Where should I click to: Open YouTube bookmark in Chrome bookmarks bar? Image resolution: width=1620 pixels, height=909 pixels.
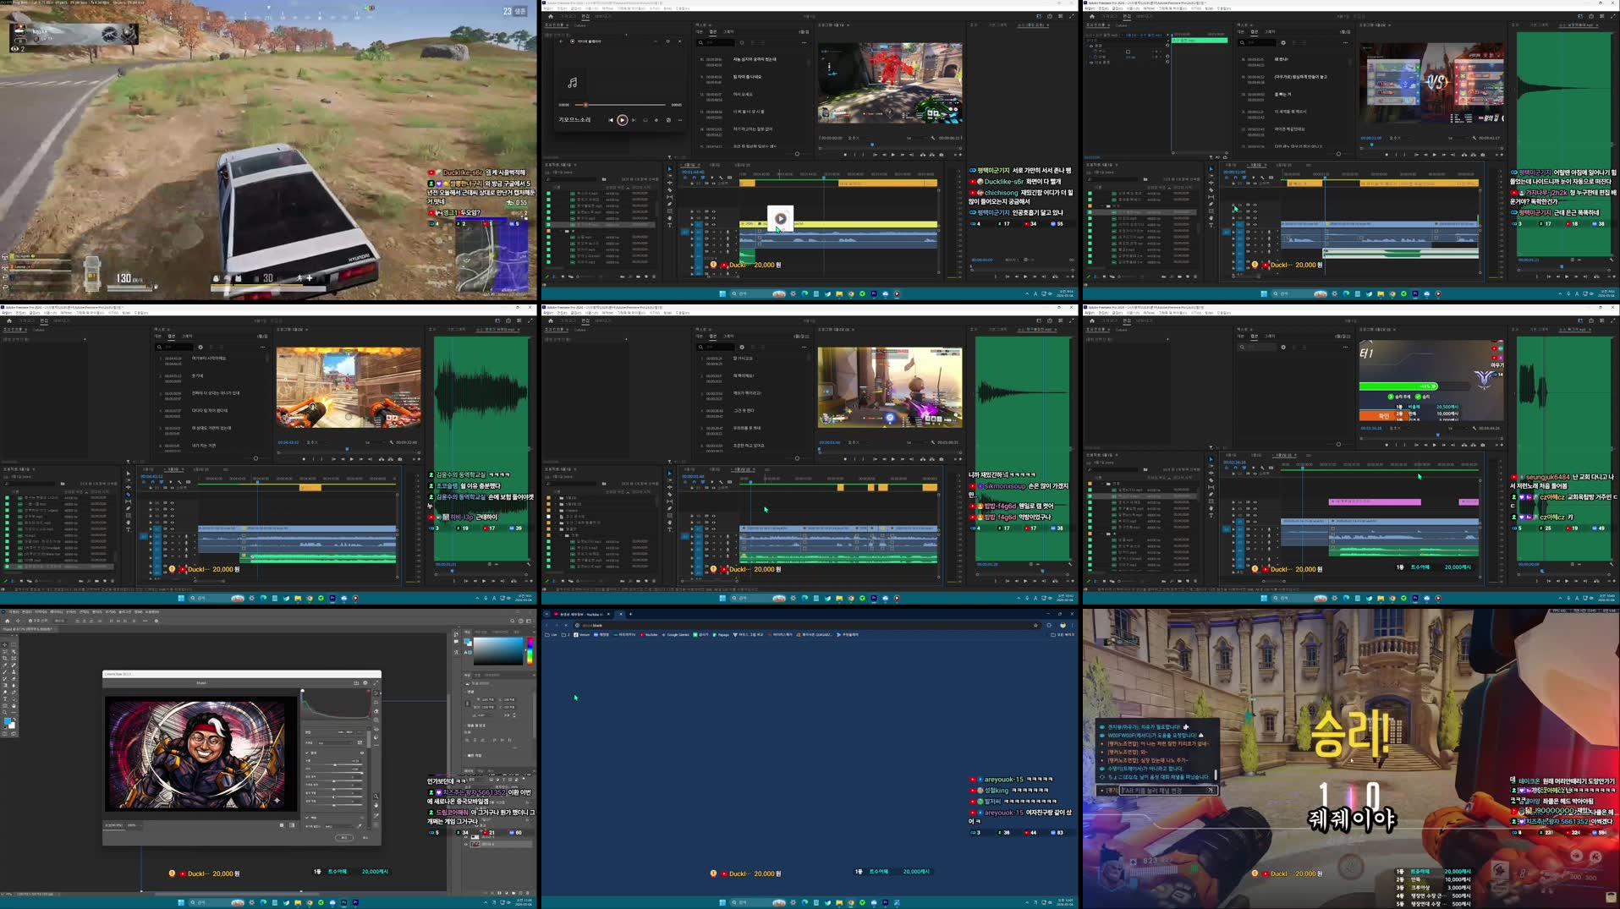pos(649,634)
